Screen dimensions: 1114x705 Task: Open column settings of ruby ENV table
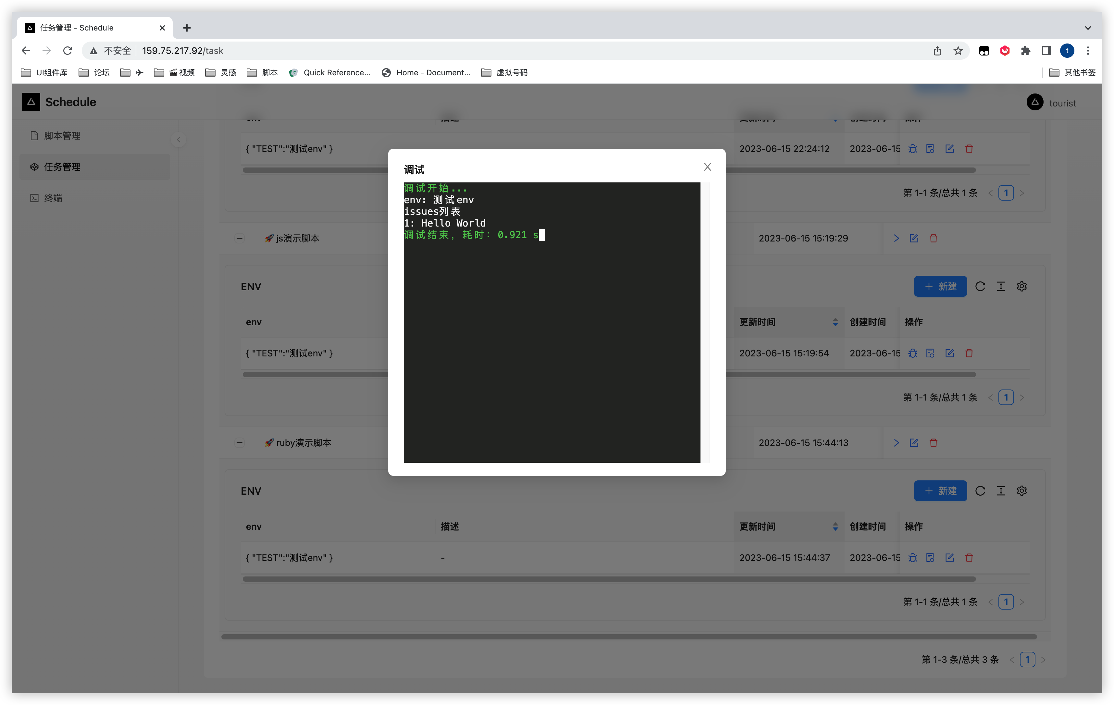[x=1022, y=491]
